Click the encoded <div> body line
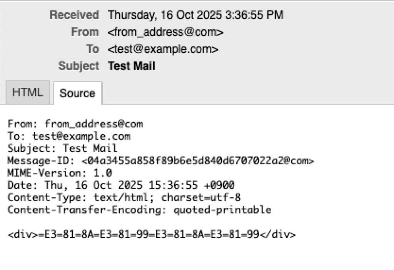 (x=152, y=234)
